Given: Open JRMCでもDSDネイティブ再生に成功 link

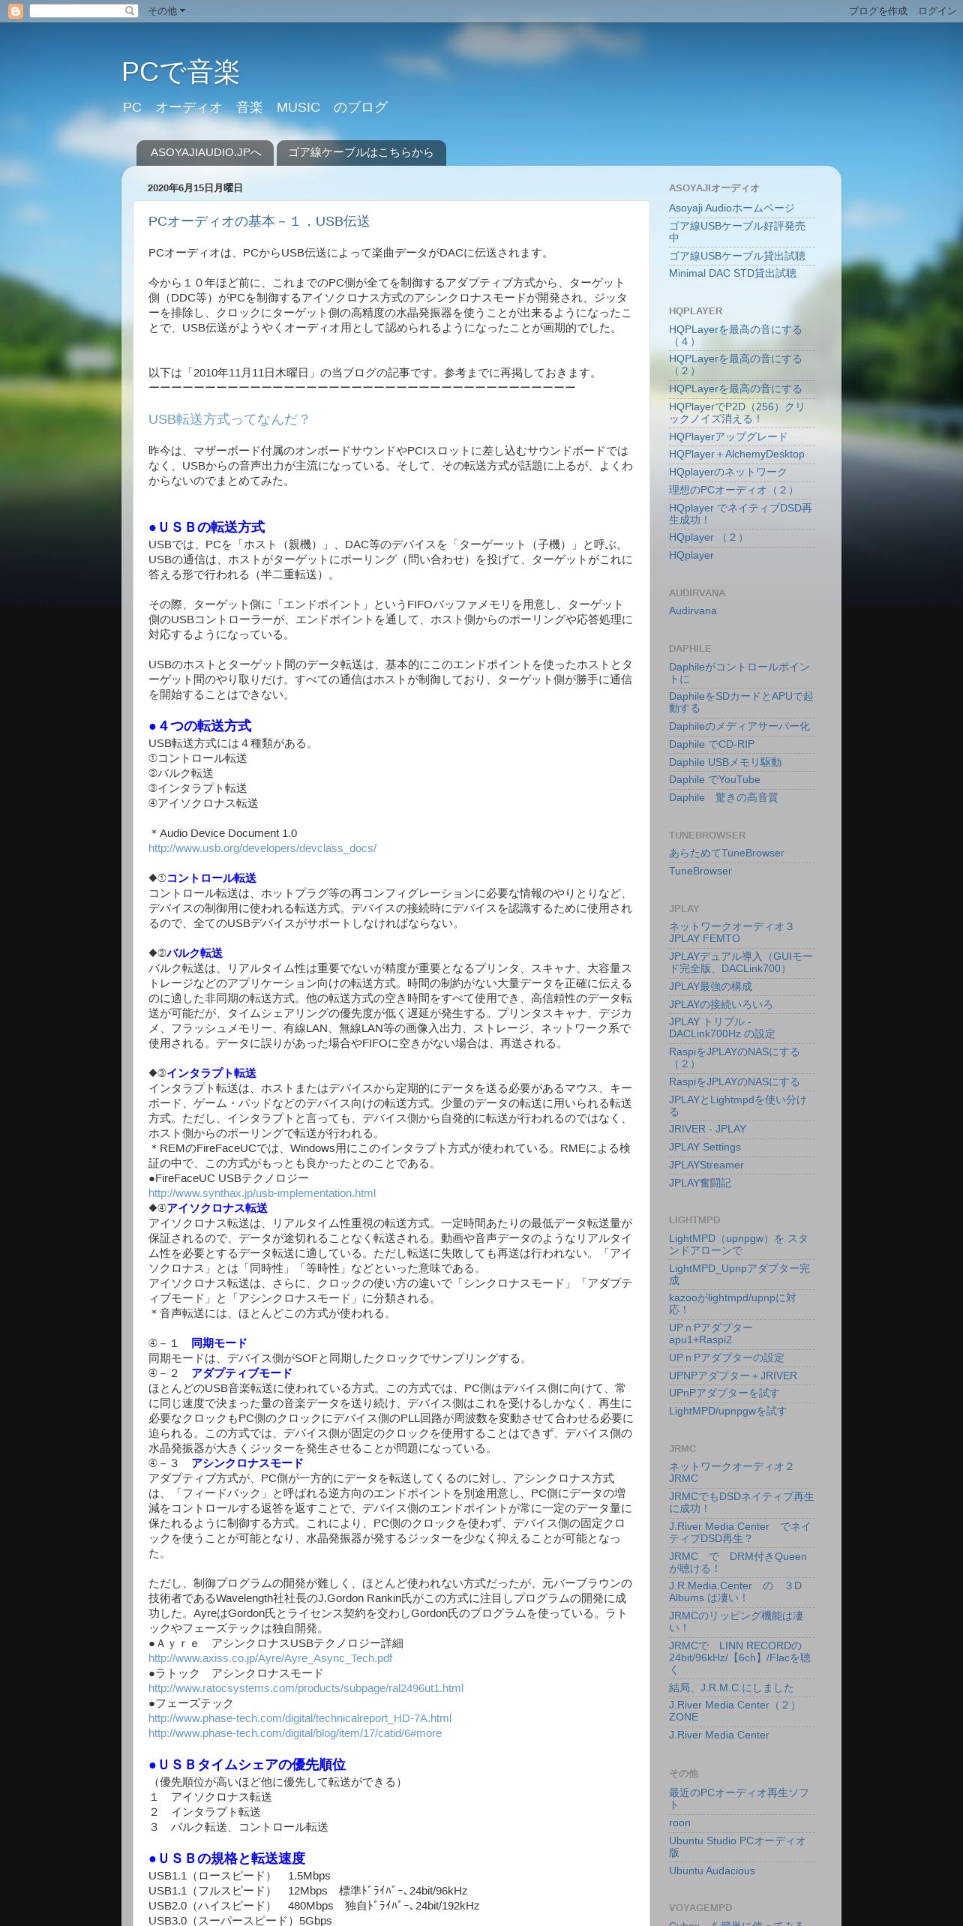Looking at the screenshot, I should coord(742,1502).
